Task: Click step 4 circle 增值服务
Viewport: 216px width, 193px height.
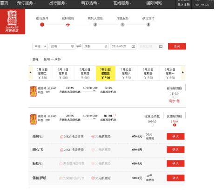Action: click(122, 25)
